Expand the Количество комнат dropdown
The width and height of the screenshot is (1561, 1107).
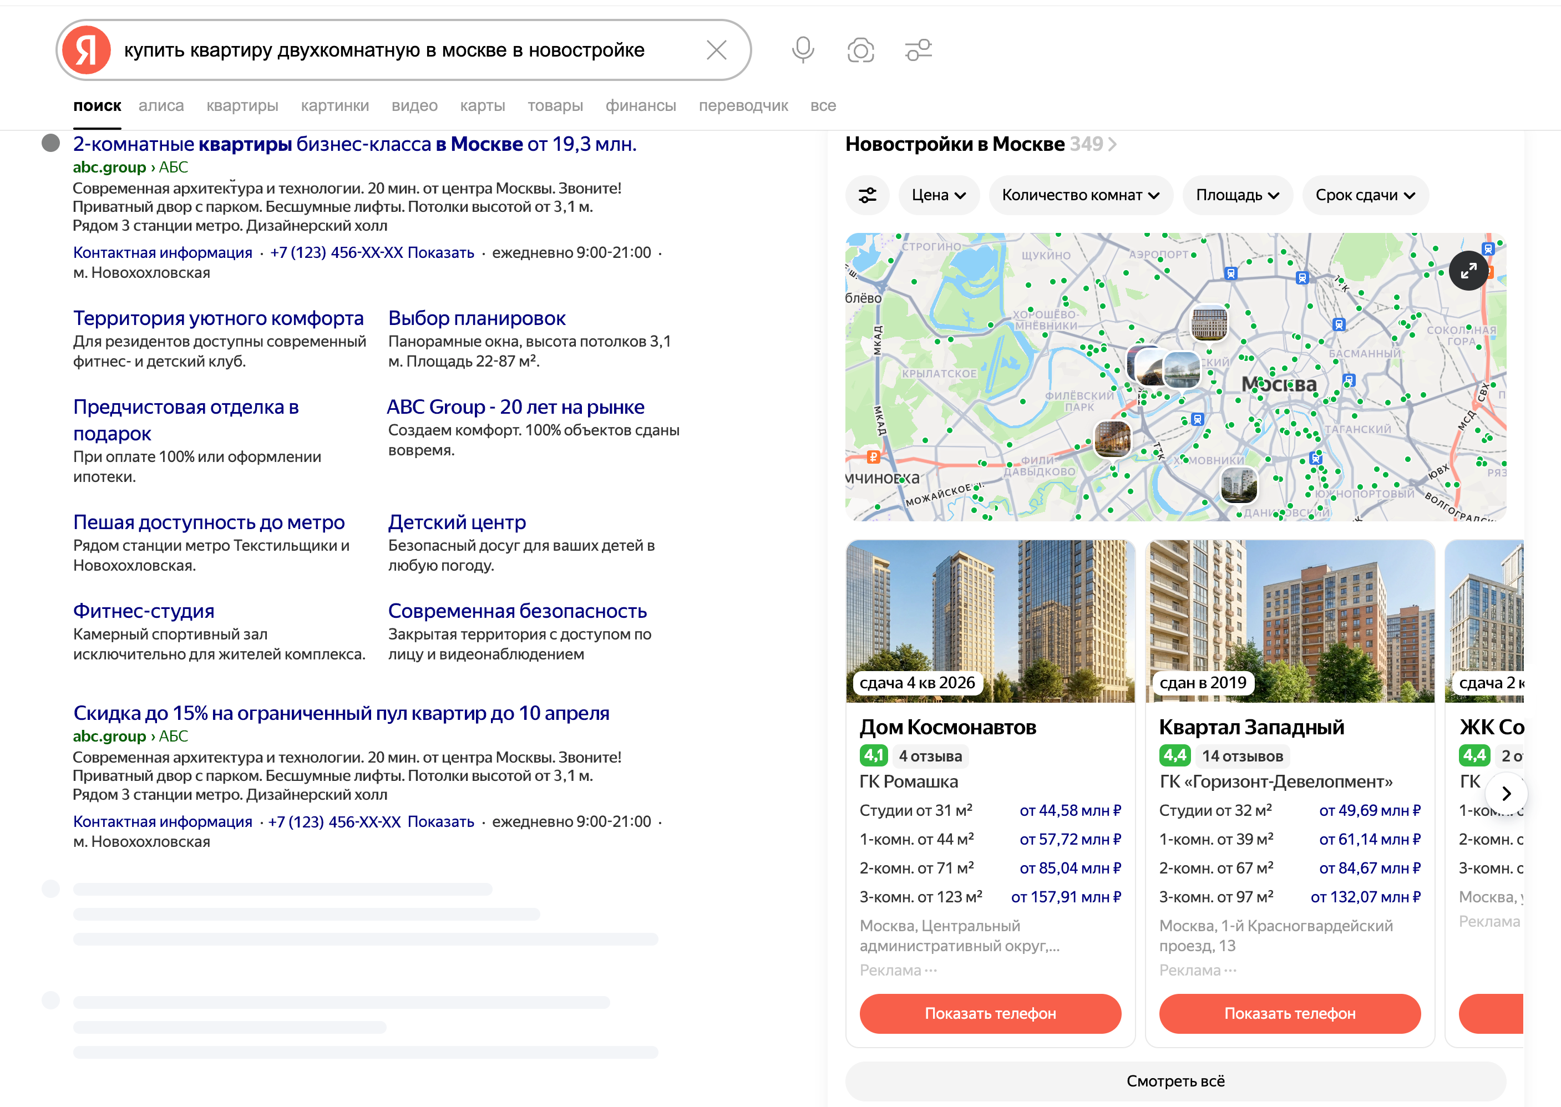[1081, 196]
